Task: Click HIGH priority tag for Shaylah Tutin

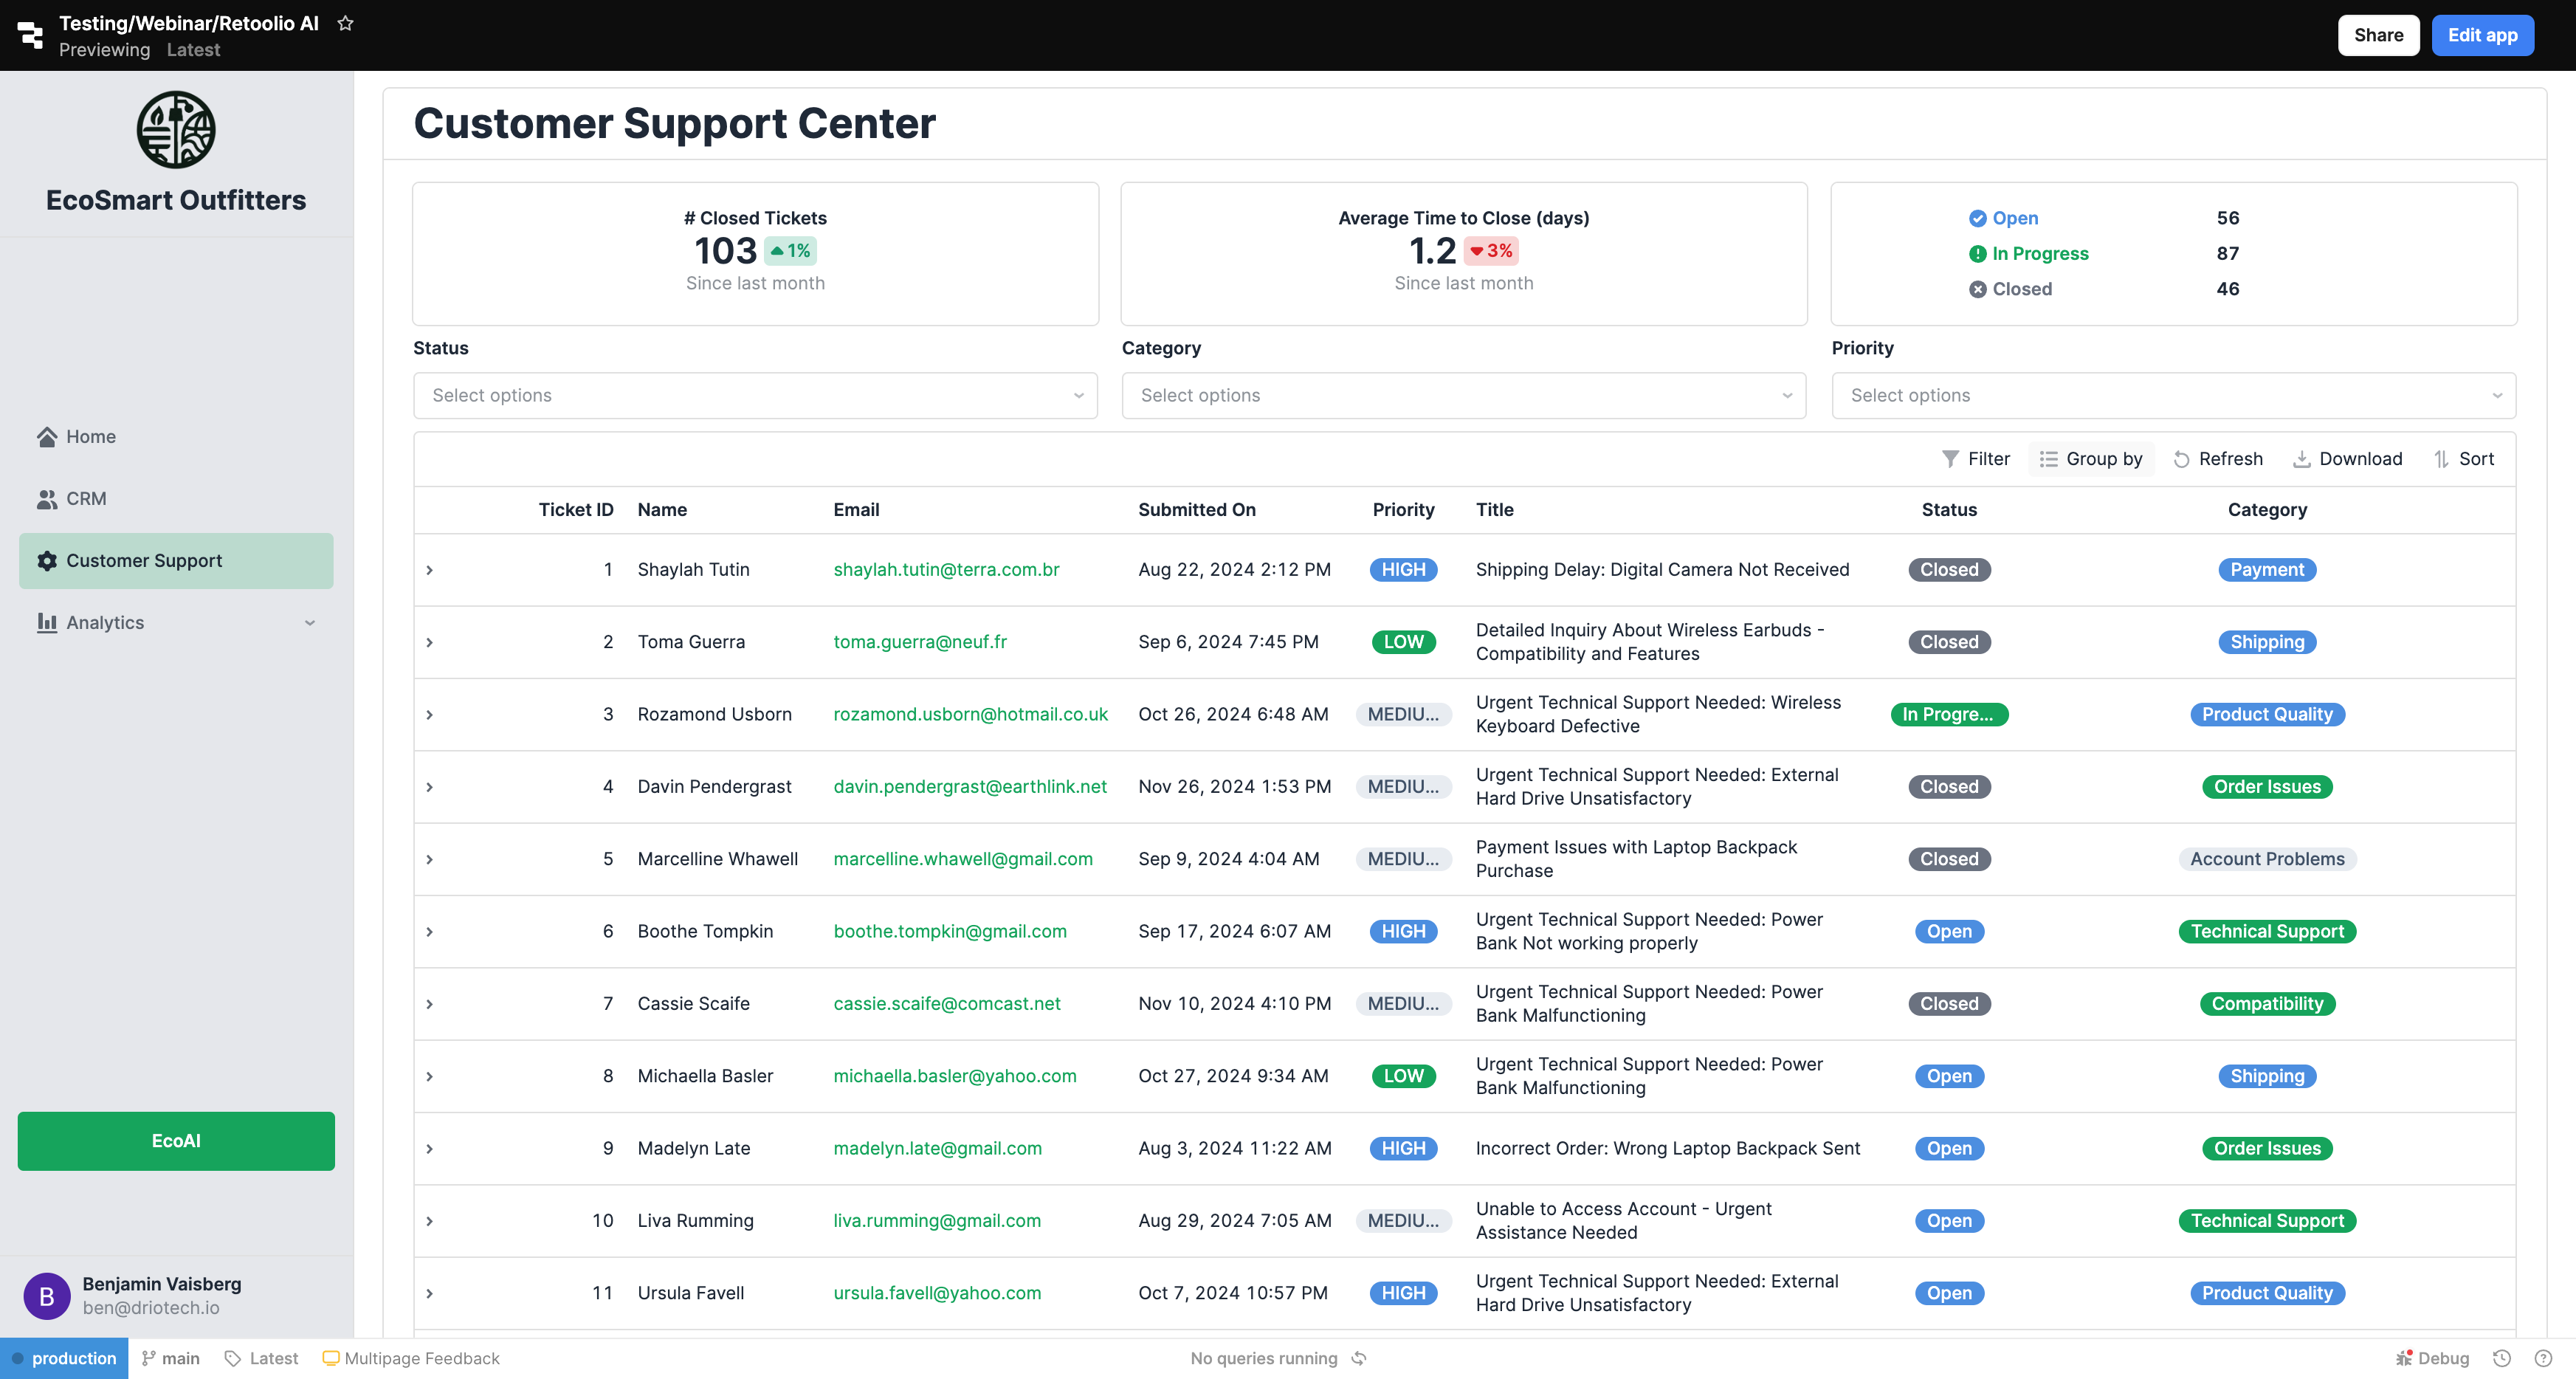Action: 1403,570
